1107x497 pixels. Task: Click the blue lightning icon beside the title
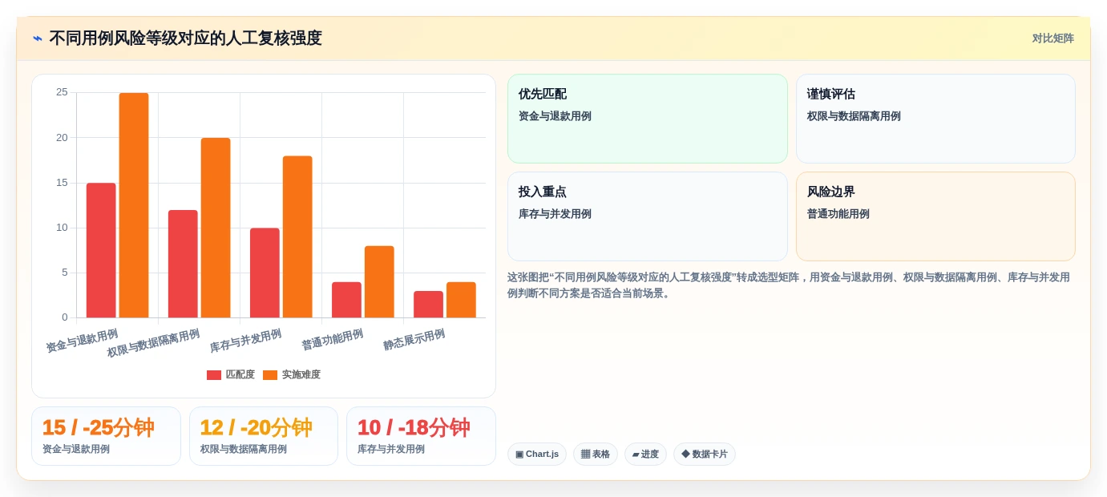pos(38,38)
